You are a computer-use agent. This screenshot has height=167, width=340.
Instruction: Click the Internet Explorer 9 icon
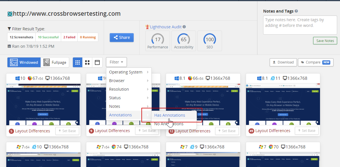(192, 147)
